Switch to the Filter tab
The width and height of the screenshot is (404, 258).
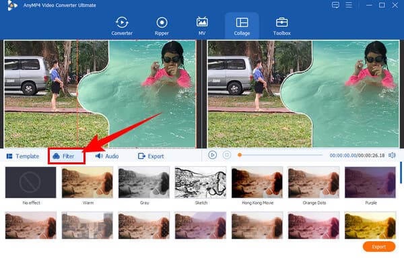[x=63, y=156]
